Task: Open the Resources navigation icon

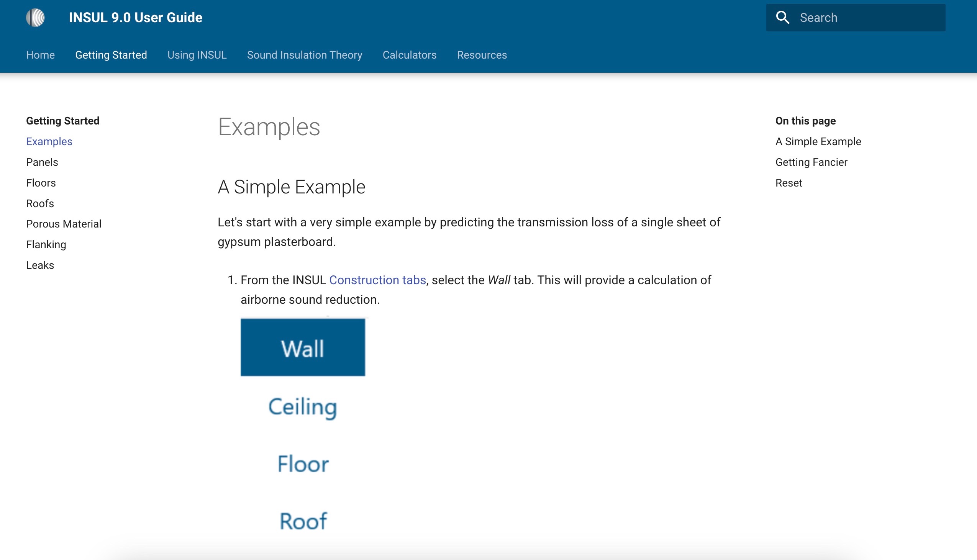Action: pyautogui.click(x=482, y=55)
